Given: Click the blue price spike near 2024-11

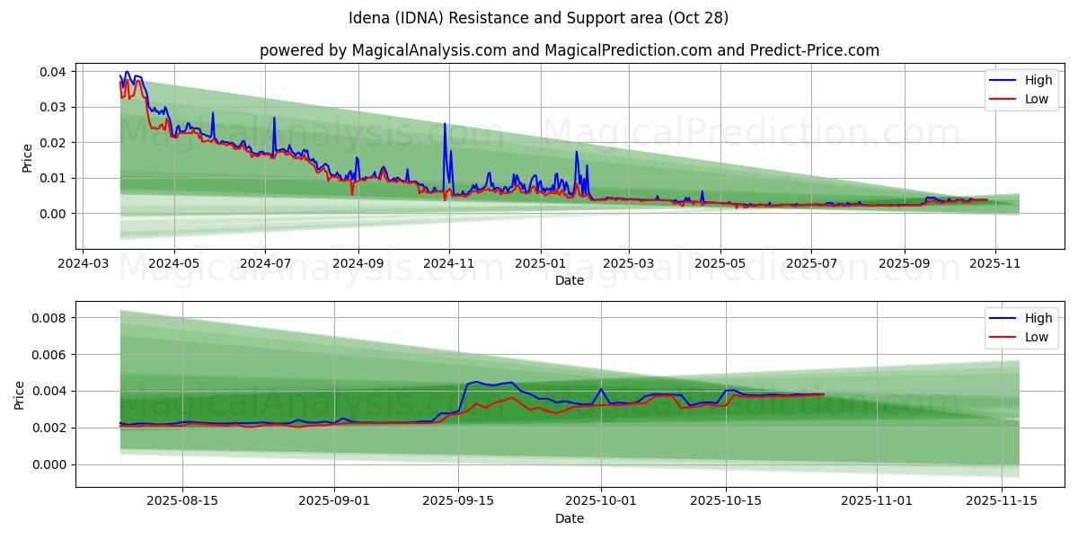Looking at the screenshot, I should click(x=445, y=126).
